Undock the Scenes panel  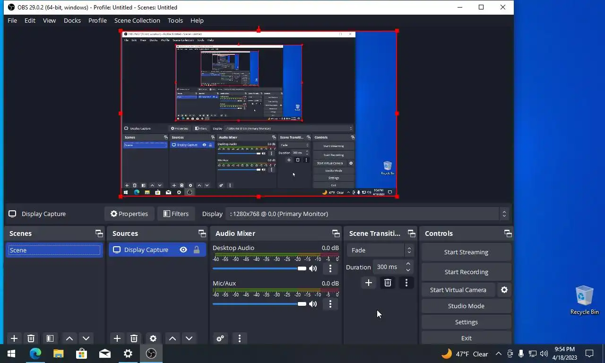click(99, 233)
